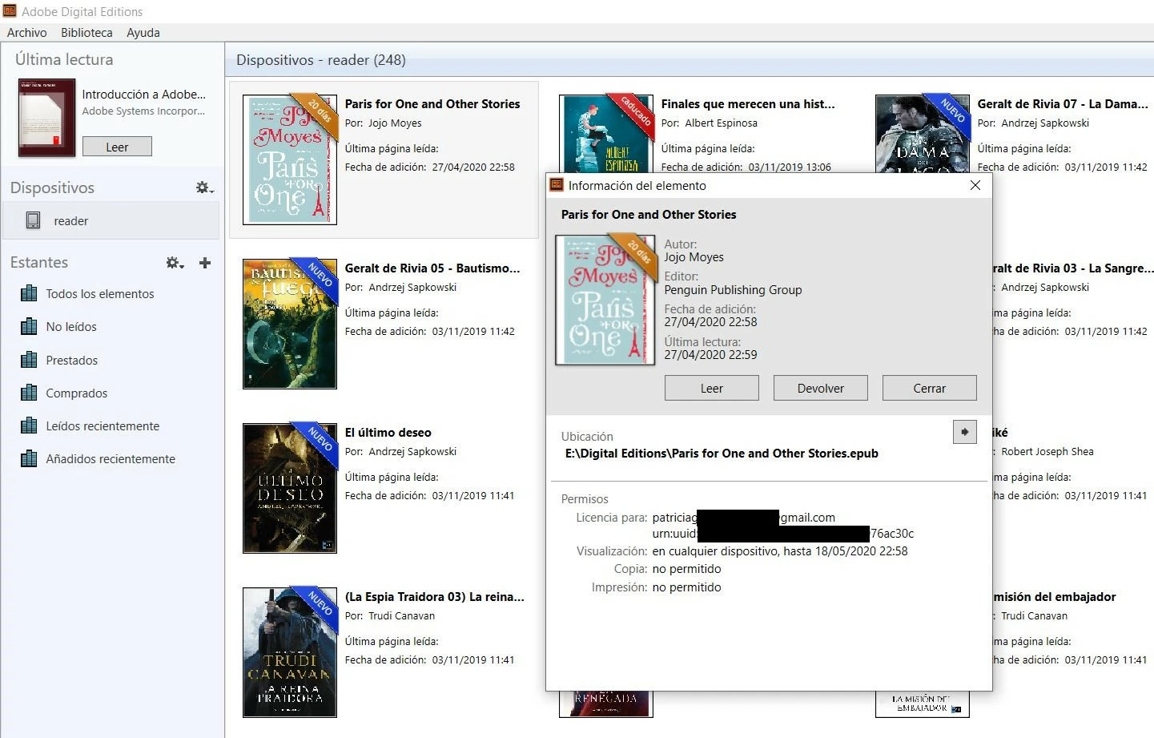
Task: Click the Finales que merecen una hist... title
Action: (748, 104)
